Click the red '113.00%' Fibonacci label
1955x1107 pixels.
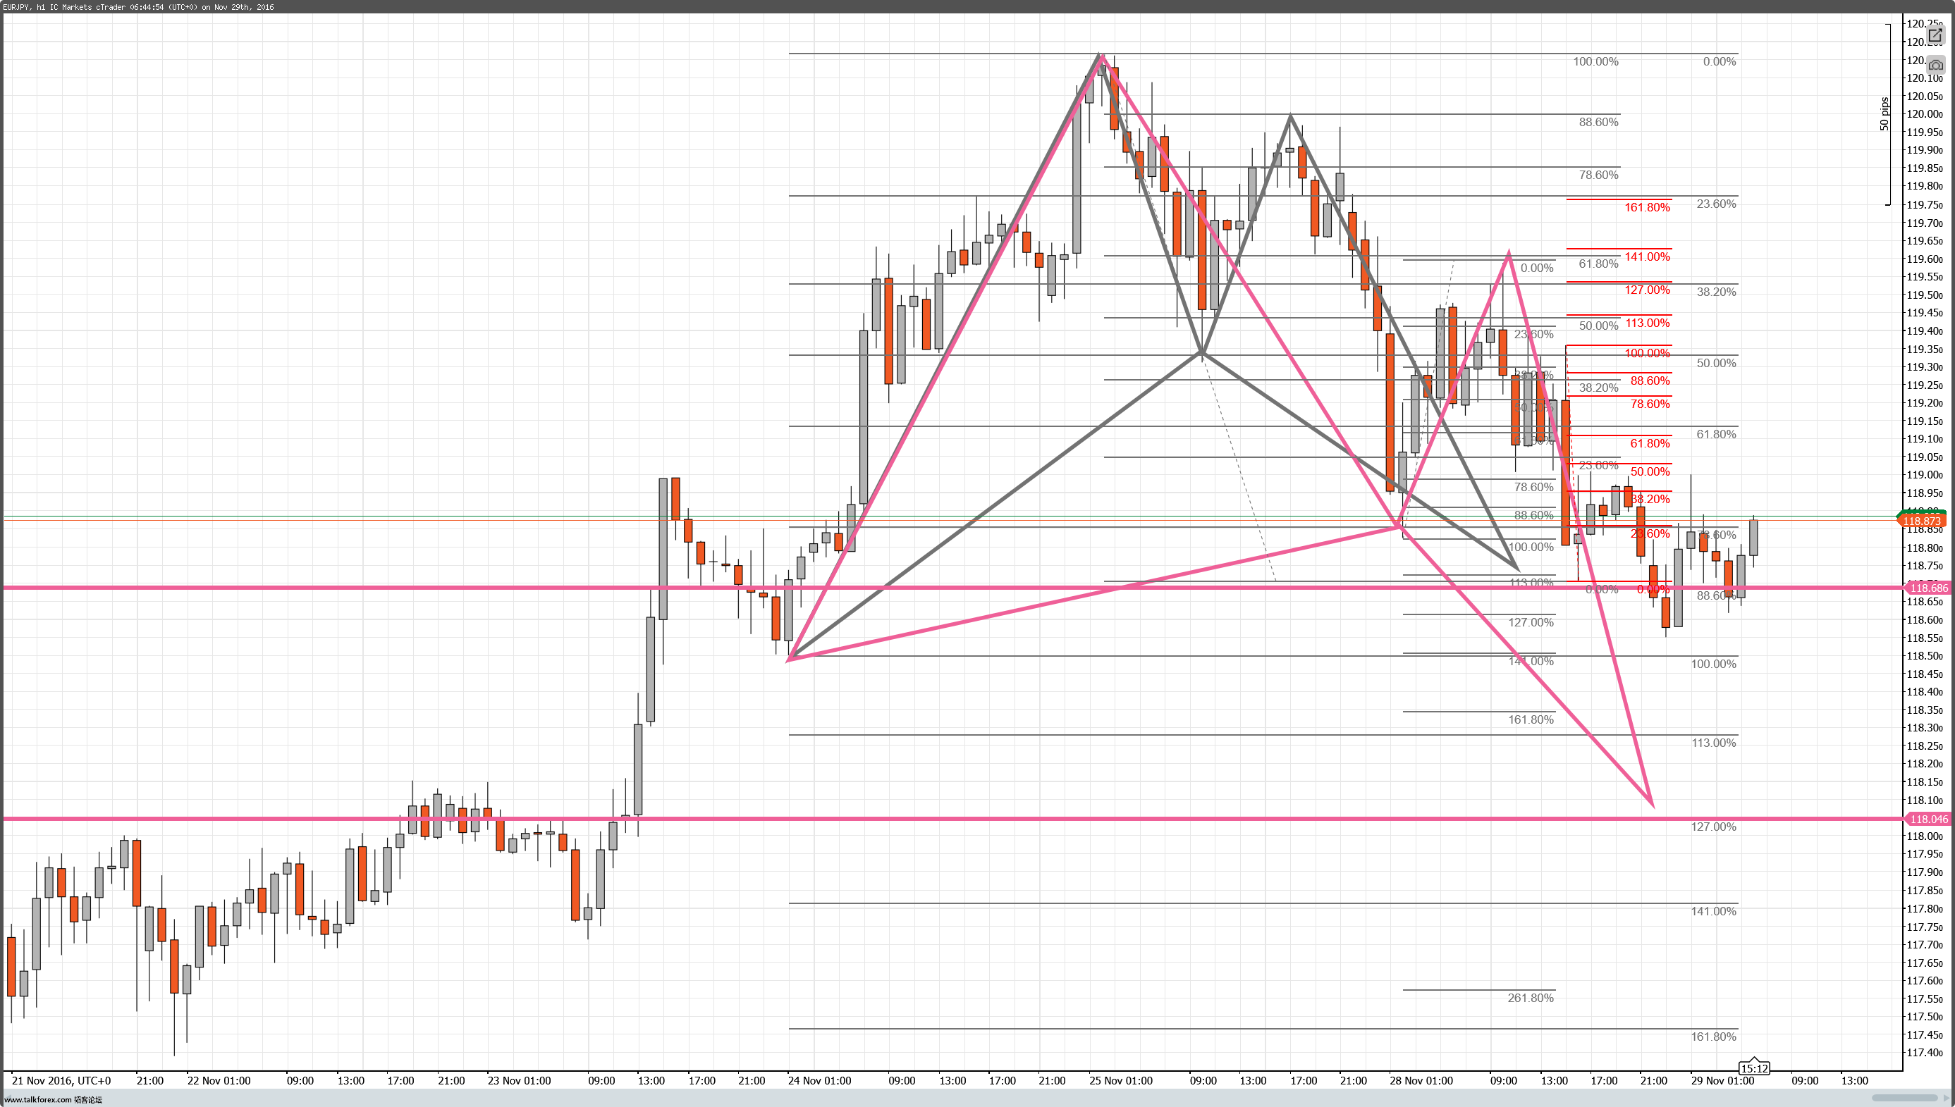click(1647, 322)
